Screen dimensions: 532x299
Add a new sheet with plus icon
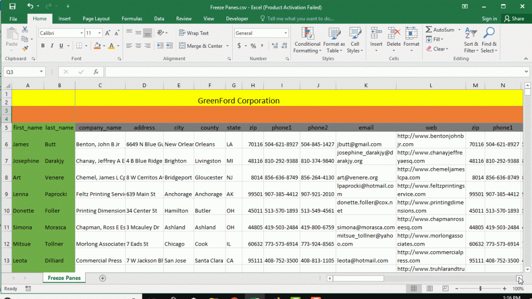(102, 278)
